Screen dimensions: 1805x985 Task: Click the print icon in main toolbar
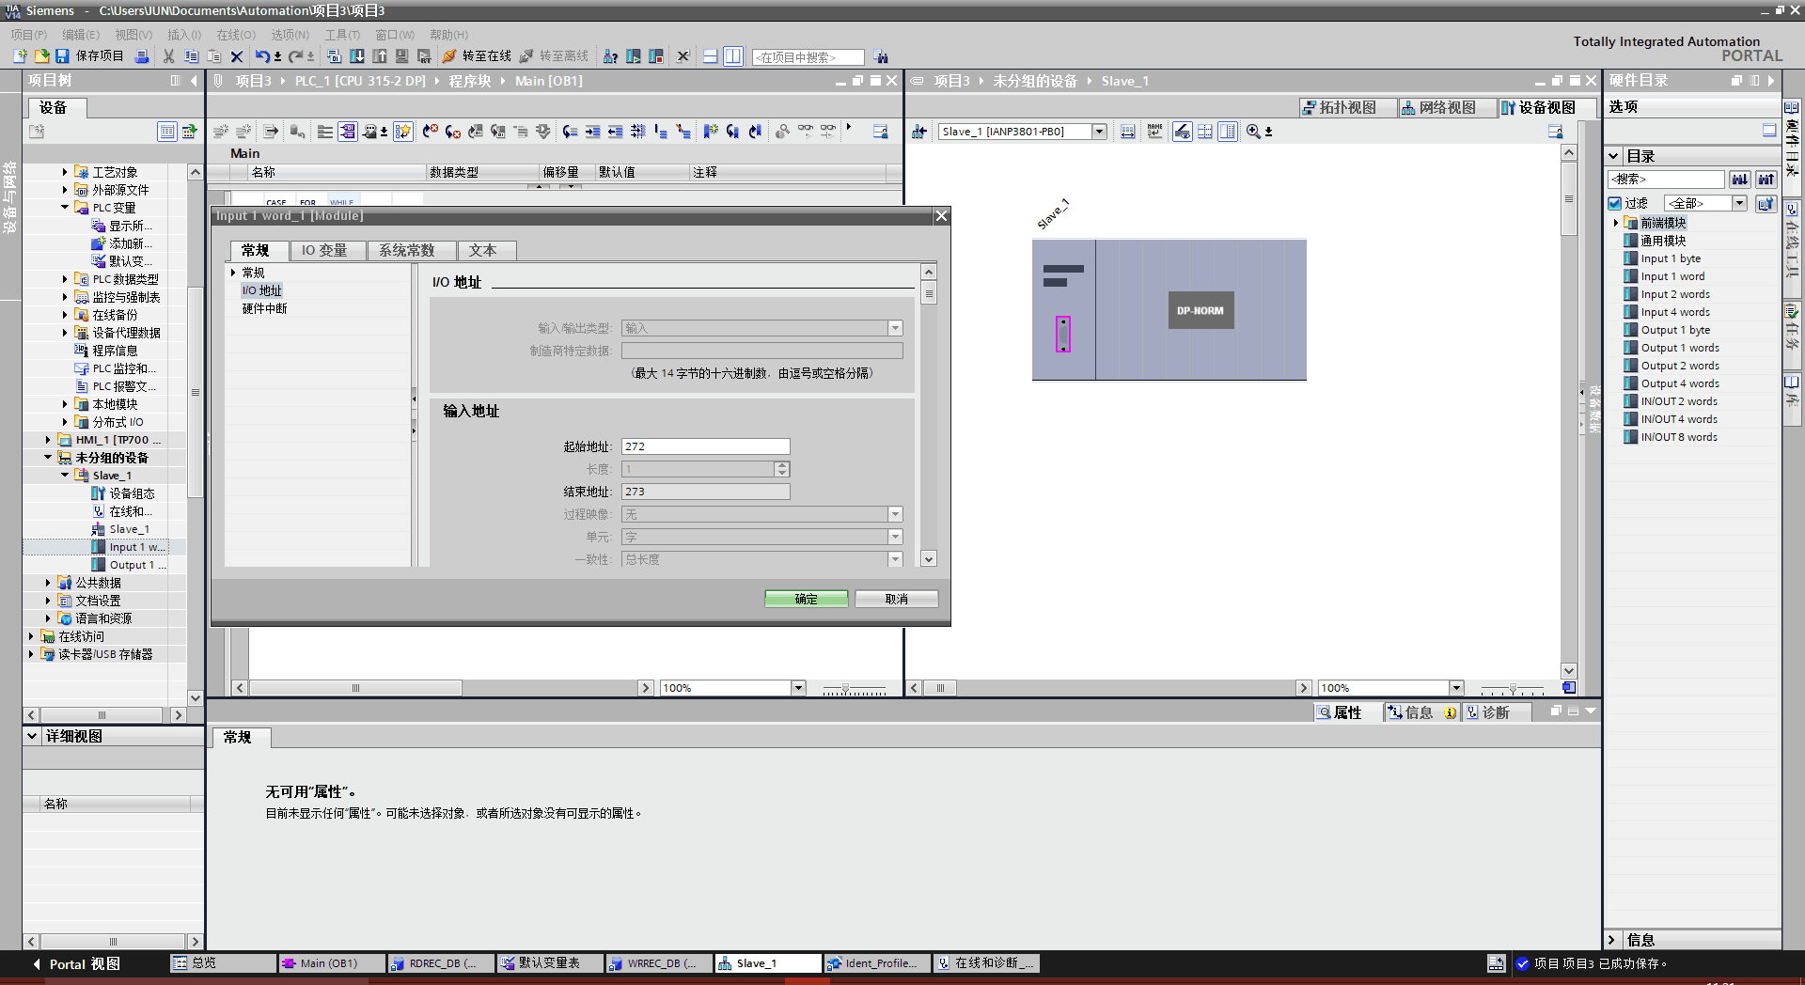142,56
